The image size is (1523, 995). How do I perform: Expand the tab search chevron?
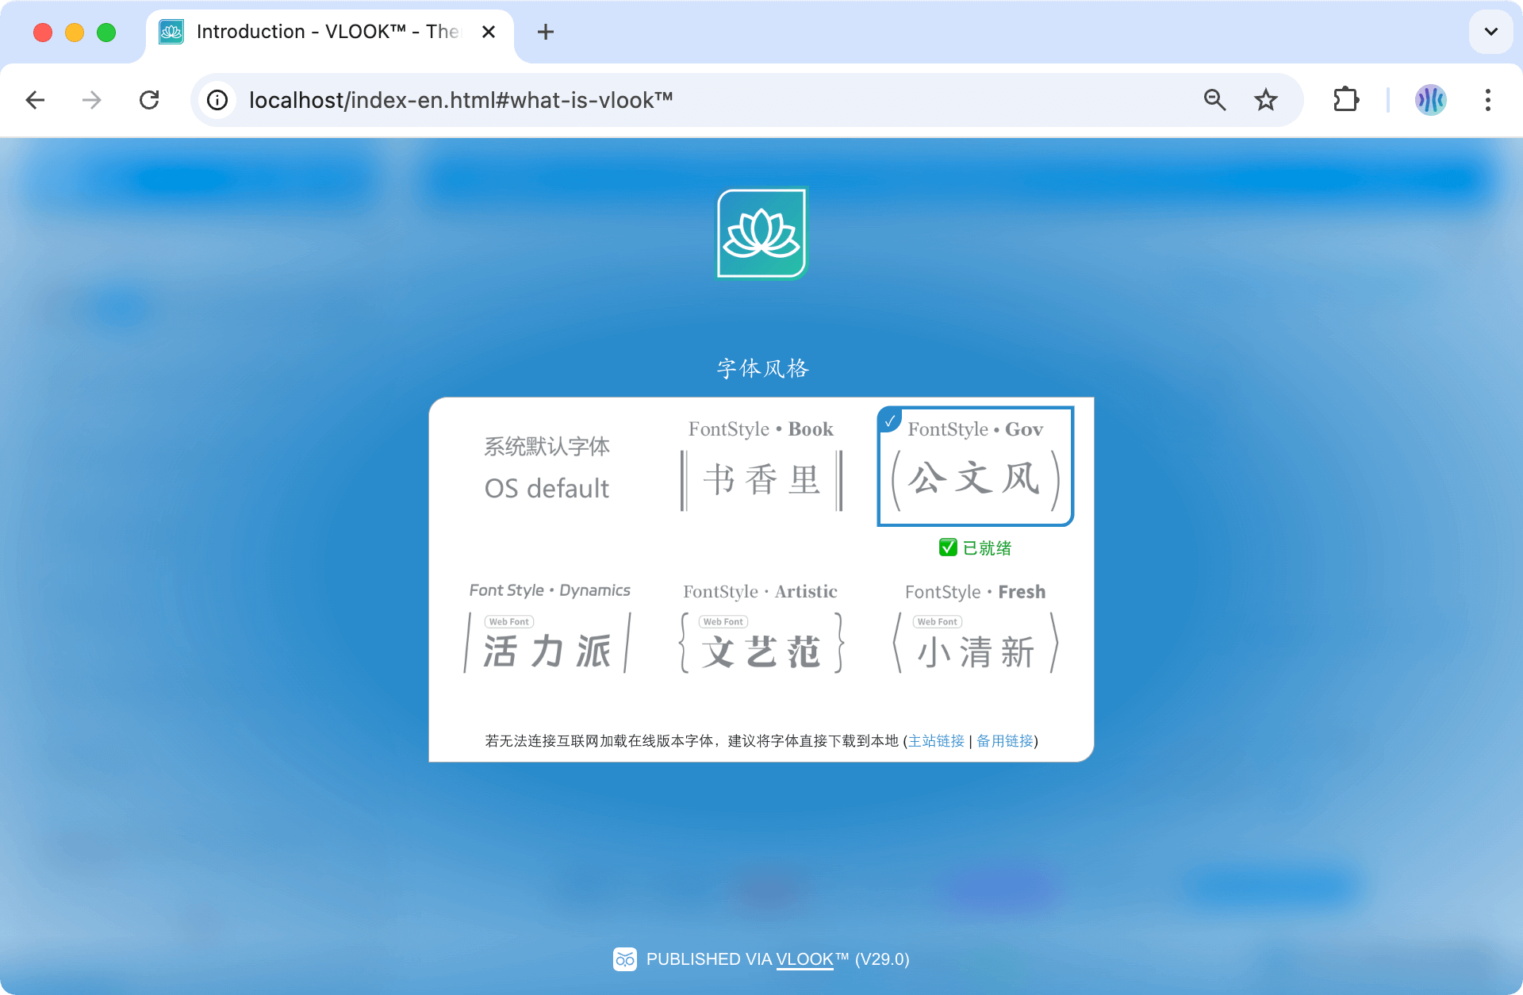(1491, 32)
